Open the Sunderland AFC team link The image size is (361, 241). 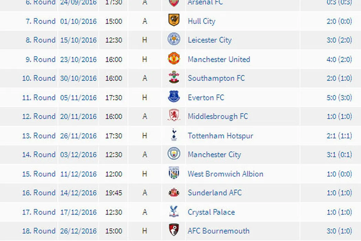pos(215,192)
